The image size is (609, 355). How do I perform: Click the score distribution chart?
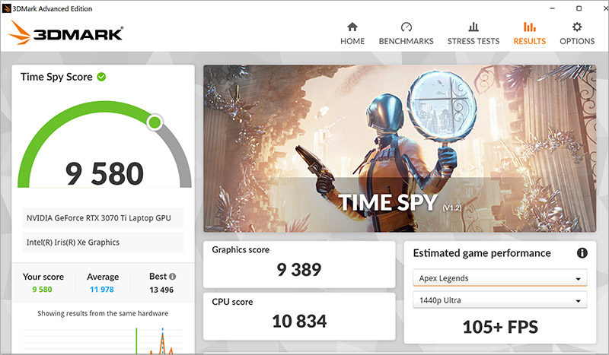coord(103,341)
